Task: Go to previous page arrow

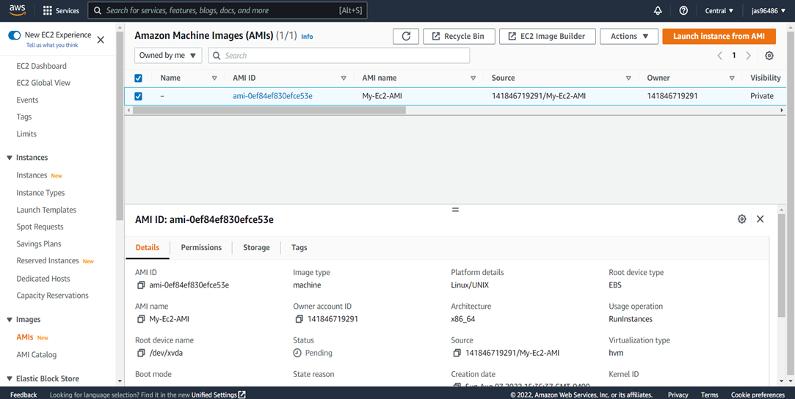Action: coord(719,56)
